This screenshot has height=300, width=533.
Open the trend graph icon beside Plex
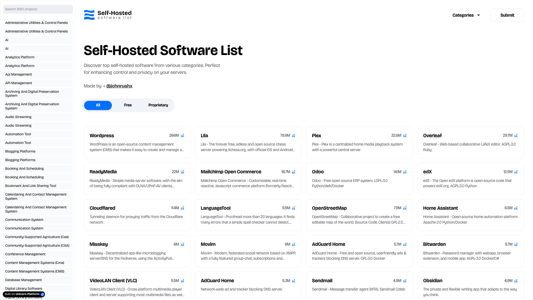(x=405, y=135)
